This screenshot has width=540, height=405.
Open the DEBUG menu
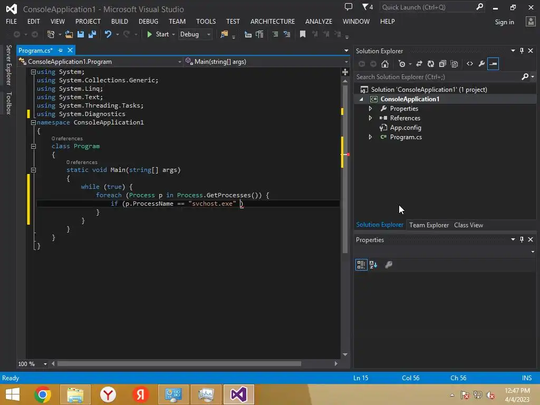pos(148,21)
